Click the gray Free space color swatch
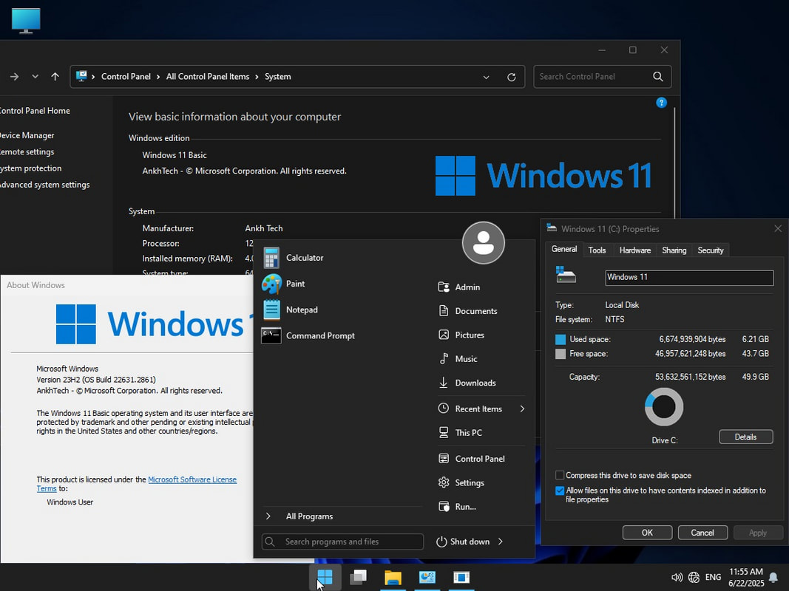789x591 pixels. click(x=561, y=355)
